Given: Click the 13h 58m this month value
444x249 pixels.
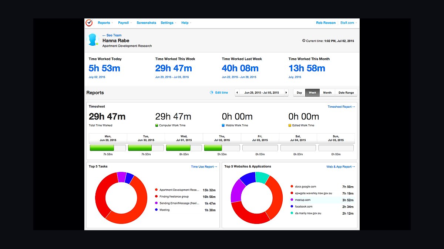Looking at the screenshot, I should [307, 68].
